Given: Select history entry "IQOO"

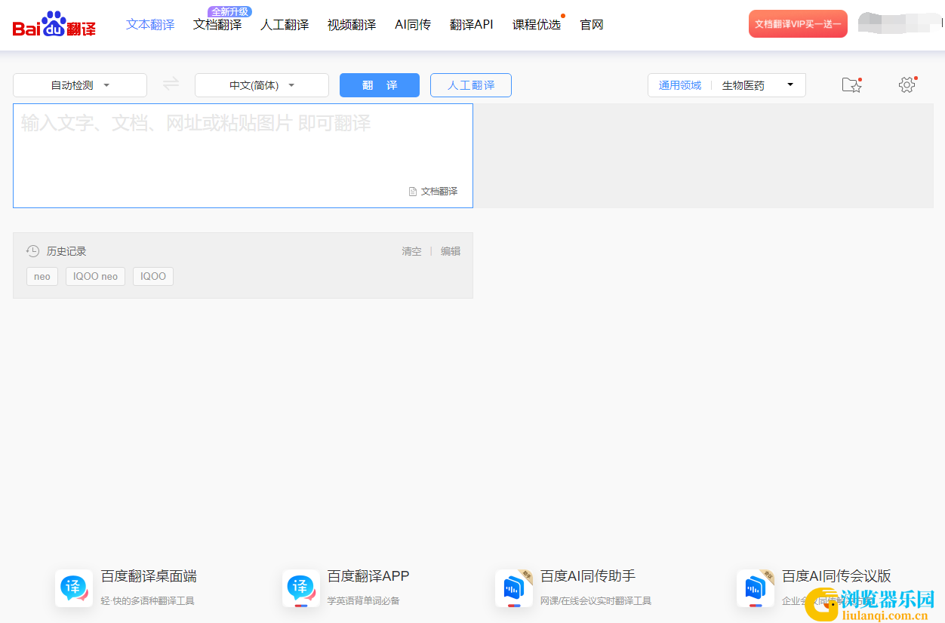Looking at the screenshot, I should [153, 277].
